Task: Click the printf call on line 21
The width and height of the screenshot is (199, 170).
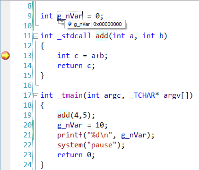Action: tap(106, 135)
